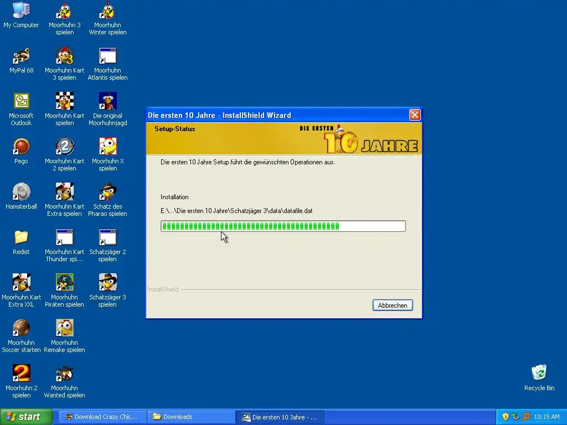Open the Redist folder icon

21,242
